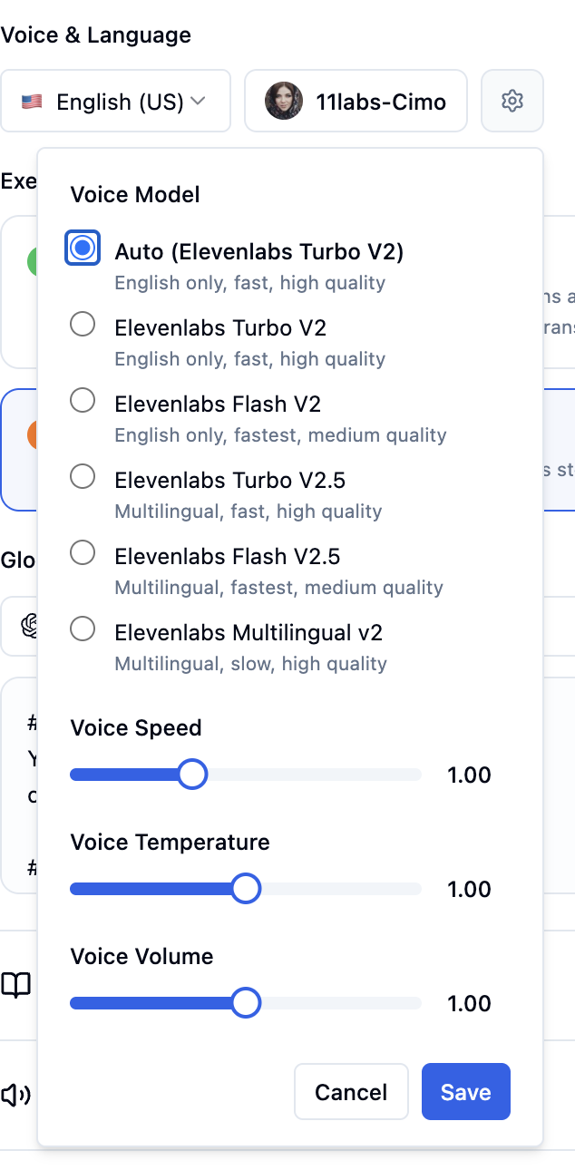Screen dimensions: 575x1170
Task: Click the speaker volume icon in the sidebar
Action: [x=15, y=1095]
